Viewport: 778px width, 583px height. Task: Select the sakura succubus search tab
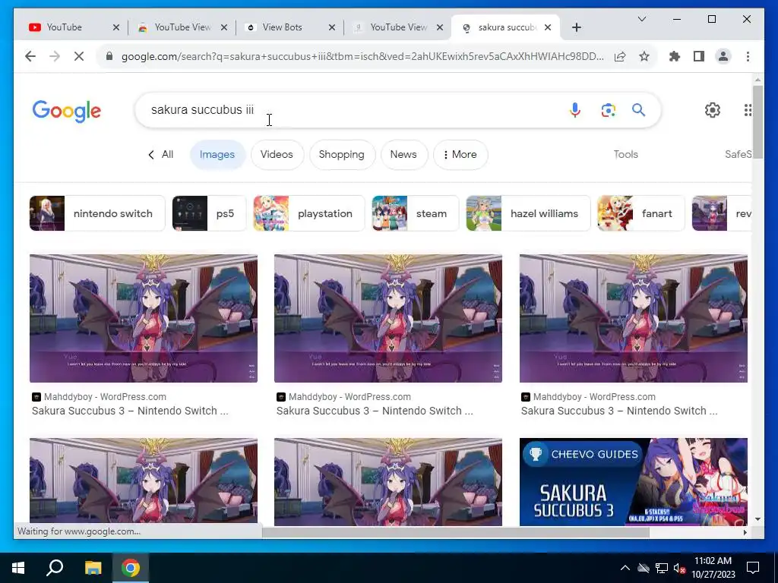pyautogui.click(x=506, y=27)
